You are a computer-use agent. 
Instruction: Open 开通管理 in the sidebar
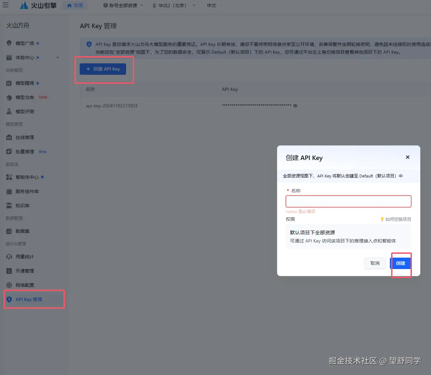[x=25, y=271]
